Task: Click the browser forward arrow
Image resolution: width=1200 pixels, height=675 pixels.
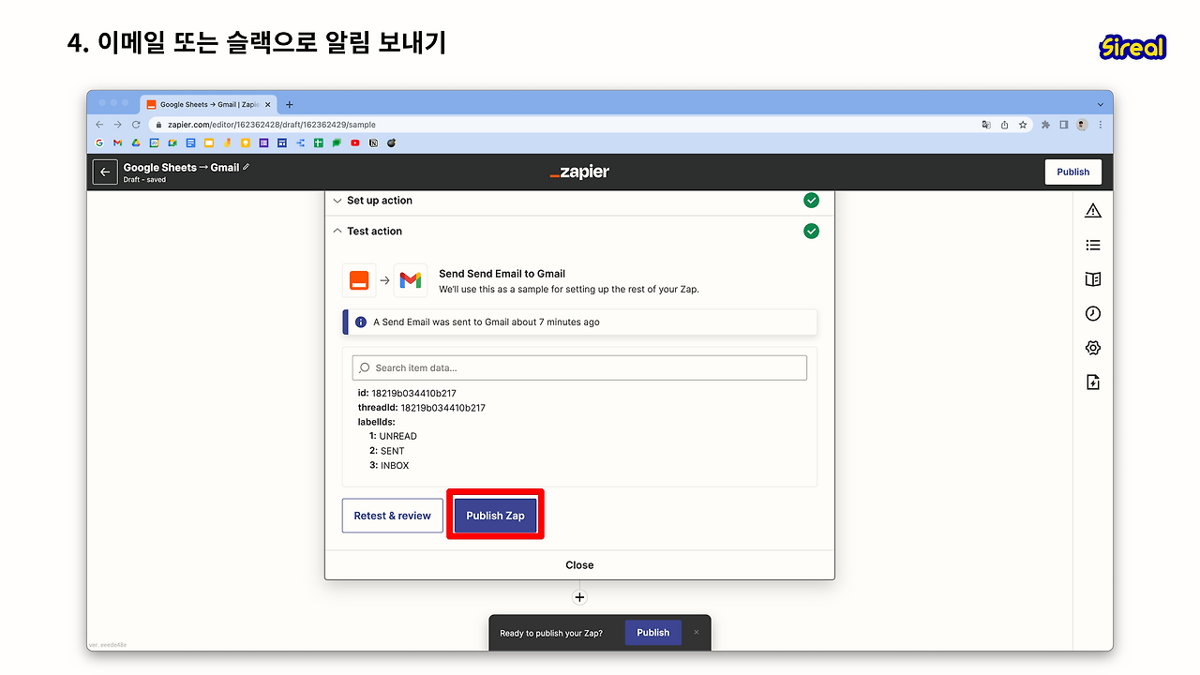Action: pyautogui.click(x=118, y=125)
